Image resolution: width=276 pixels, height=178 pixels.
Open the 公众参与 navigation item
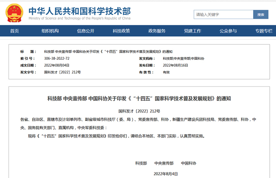228,31
